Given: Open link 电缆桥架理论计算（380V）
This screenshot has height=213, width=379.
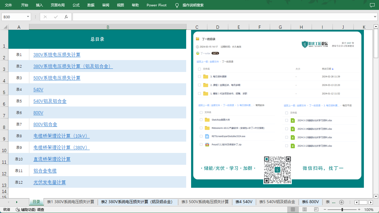Looking at the screenshot, I should (x=62, y=147).
